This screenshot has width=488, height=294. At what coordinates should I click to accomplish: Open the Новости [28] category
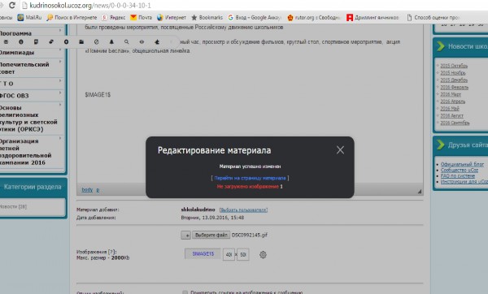(13, 206)
